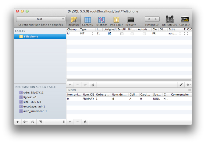206x144 pixels.
Task: Duplicate the selected field
Action: (x=85, y=85)
